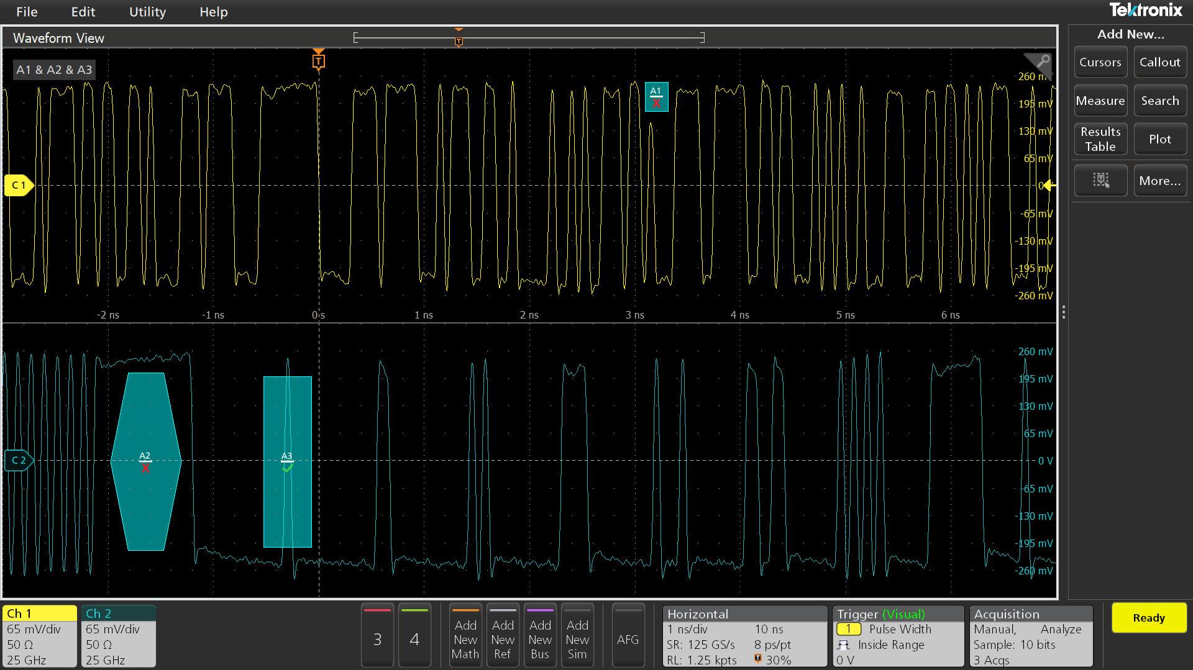The image size is (1193, 670).
Task: Open the Acquisition settings badge
Action: [1031, 636]
